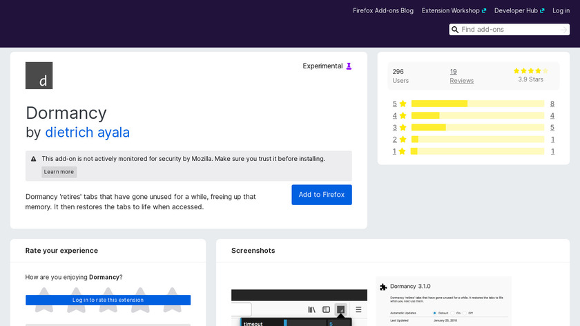Open the 19 Reviews link
Screen dimensions: 580x326
[461, 76]
